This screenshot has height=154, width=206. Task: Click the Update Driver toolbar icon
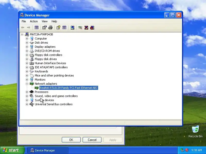80,27
